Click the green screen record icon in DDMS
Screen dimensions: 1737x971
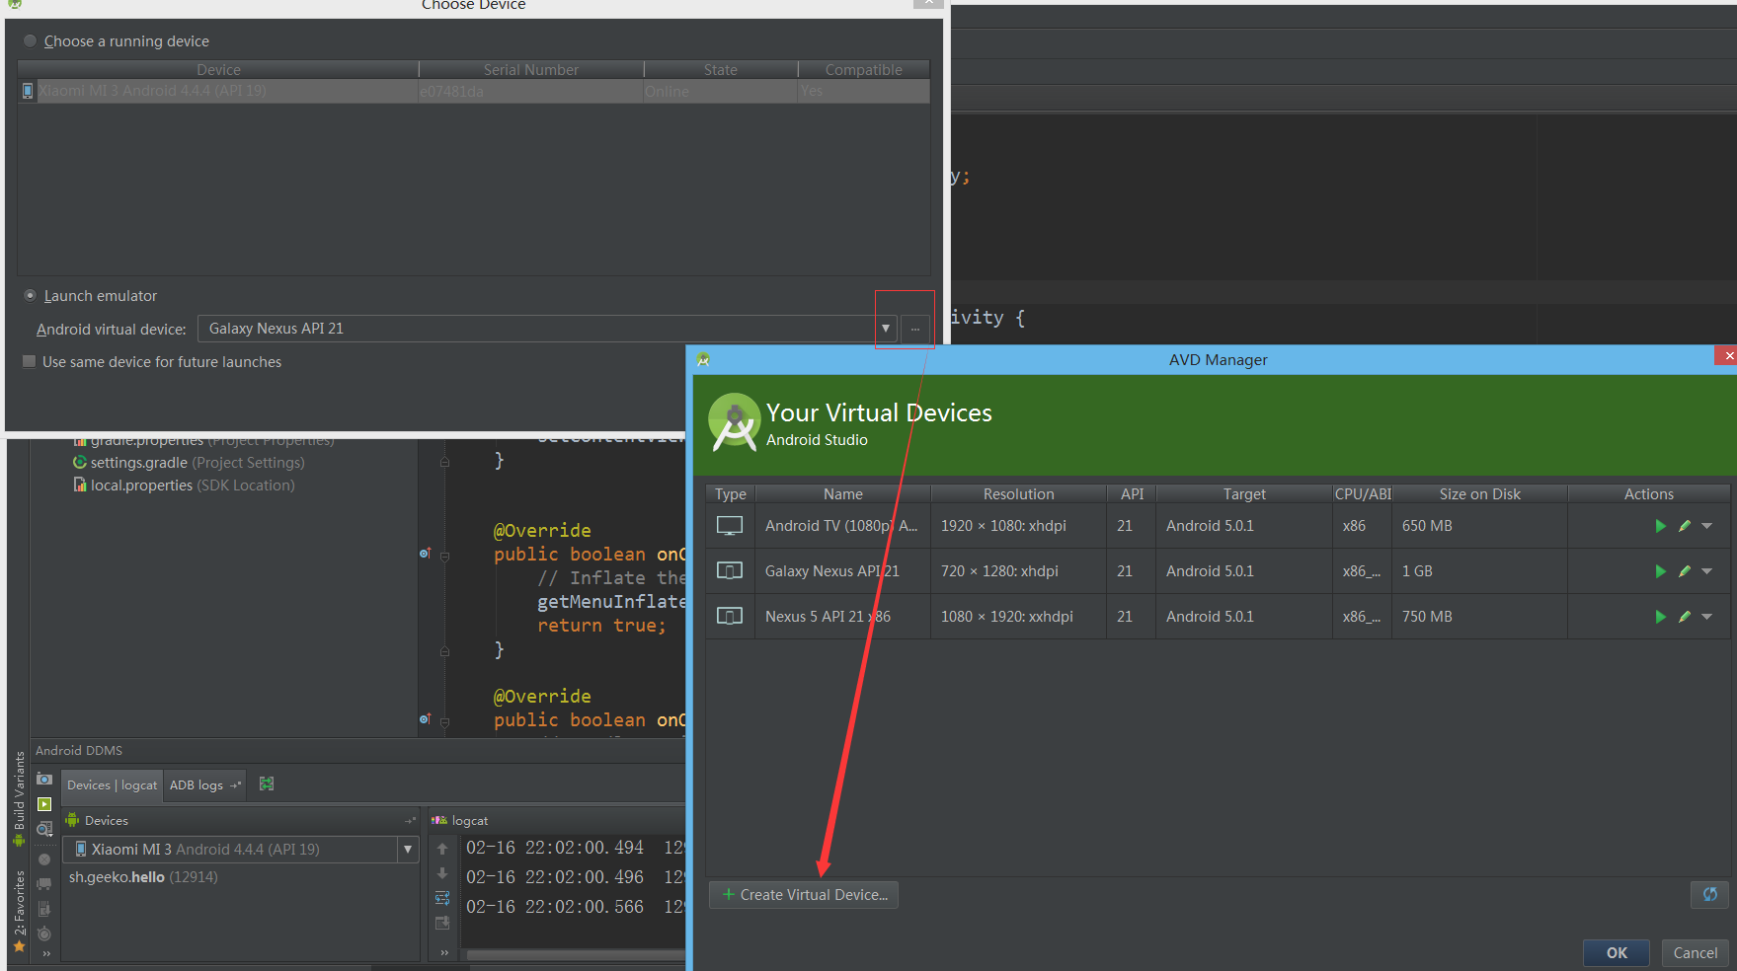[x=44, y=804]
